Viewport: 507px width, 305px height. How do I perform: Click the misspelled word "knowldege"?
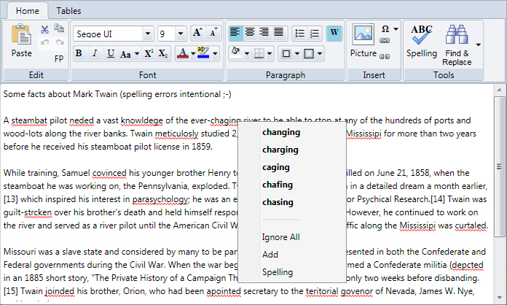(141, 120)
